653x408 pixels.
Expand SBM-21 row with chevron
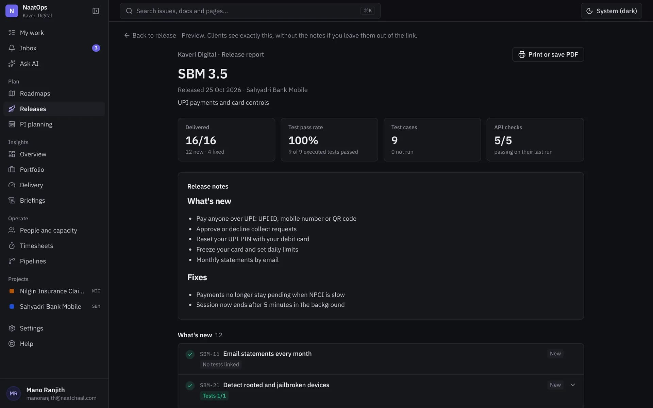tap(573, 385)
